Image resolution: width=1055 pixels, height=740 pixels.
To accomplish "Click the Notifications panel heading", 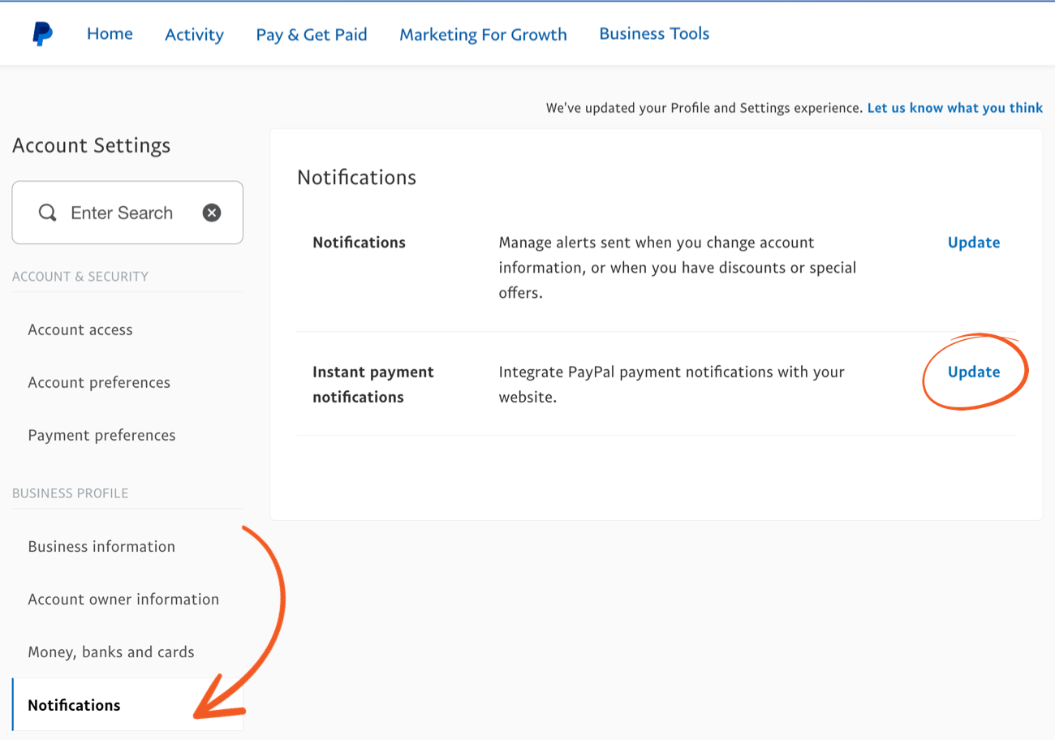I will (356, 177).
